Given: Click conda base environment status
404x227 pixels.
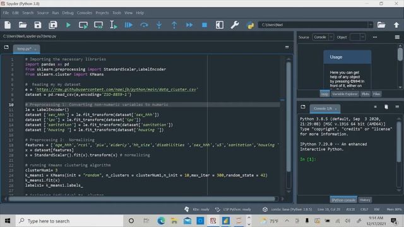Looking at the screenshot, I should coord(288,209).
